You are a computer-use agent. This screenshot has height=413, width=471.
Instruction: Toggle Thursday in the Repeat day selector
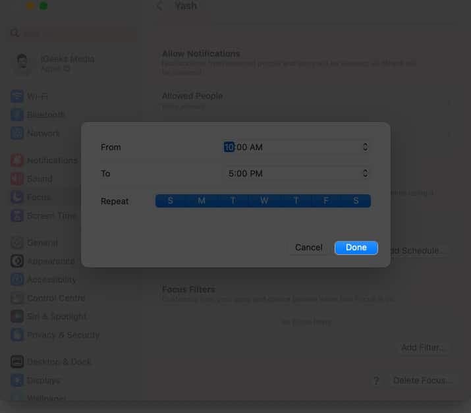point(296,201)
